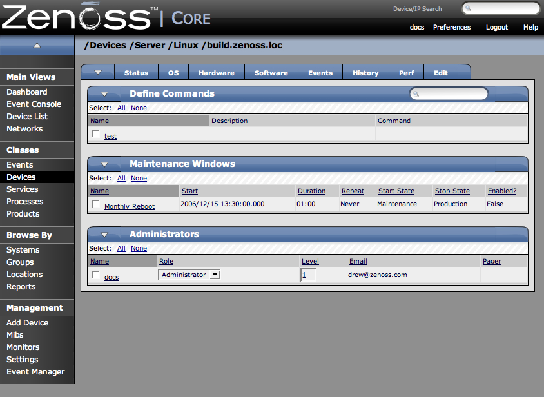The image size is (544, 397).
Task: Open Preferences in the header
Action: pos(452,27)
